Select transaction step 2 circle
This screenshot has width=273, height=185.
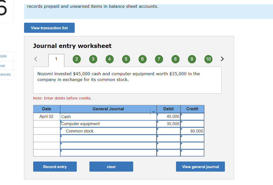[76, 59]
